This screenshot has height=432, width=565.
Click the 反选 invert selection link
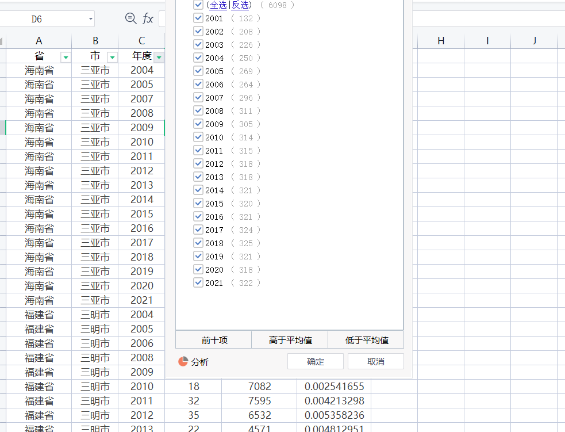point(240,5)
